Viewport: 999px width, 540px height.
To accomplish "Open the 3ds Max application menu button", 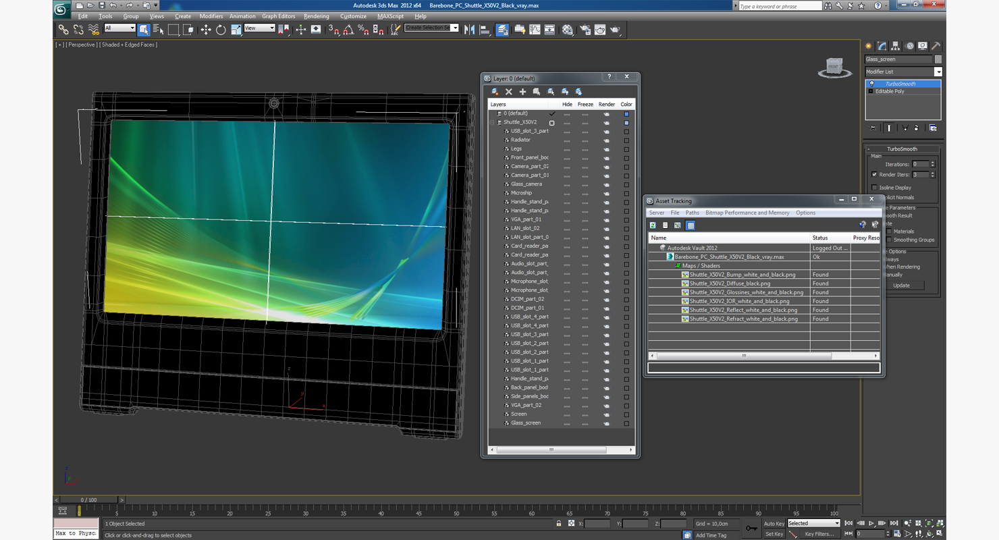I will (x=61, y=9).
